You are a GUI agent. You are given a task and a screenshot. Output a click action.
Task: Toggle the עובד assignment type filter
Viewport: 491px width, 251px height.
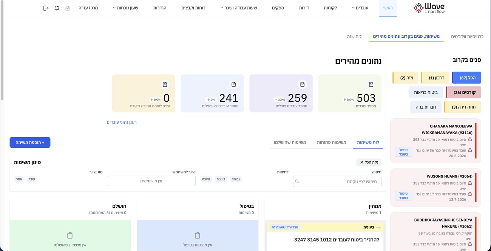coord(32,179)
